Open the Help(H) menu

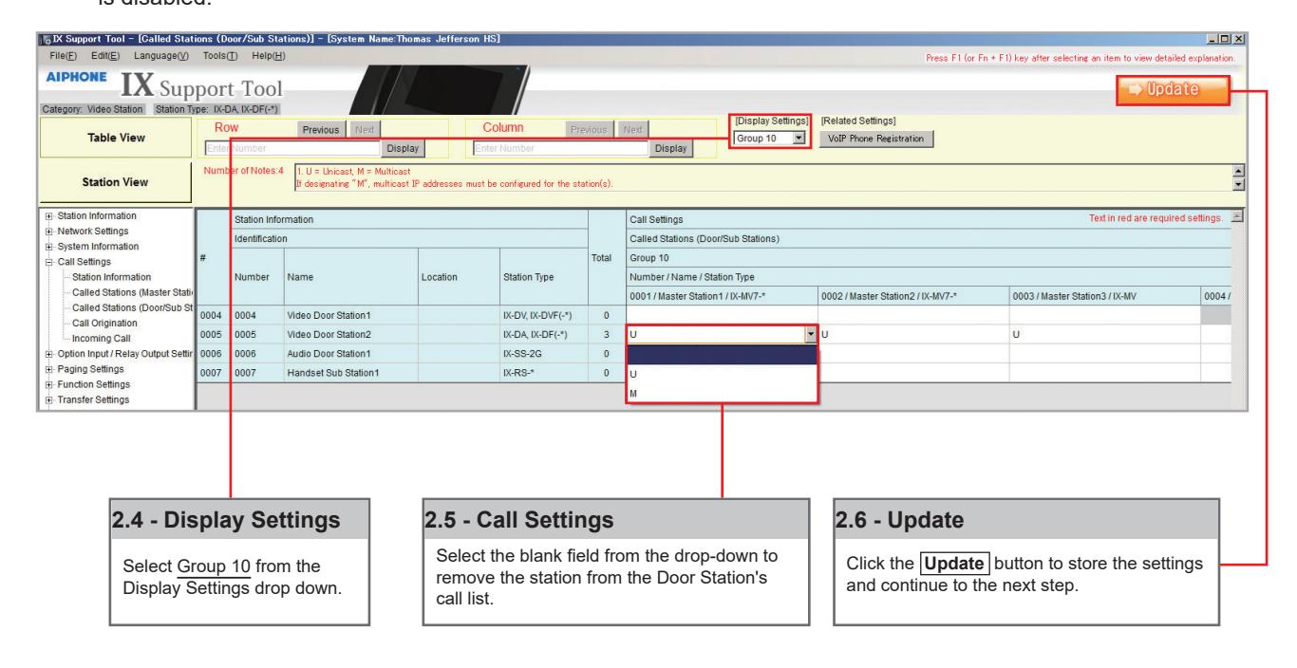click(x=267, y=58)
